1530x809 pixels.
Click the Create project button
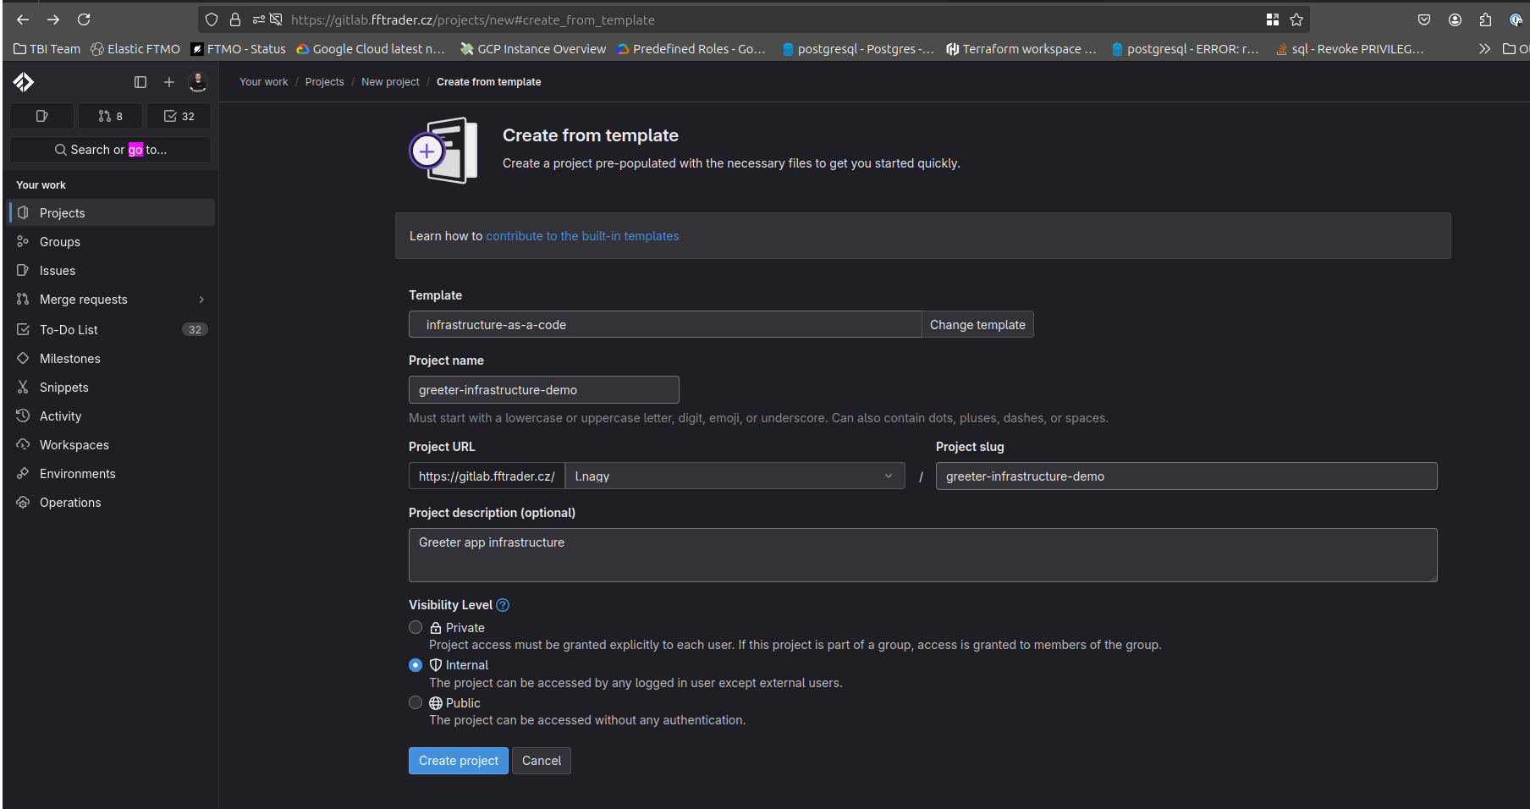[459, 761]
